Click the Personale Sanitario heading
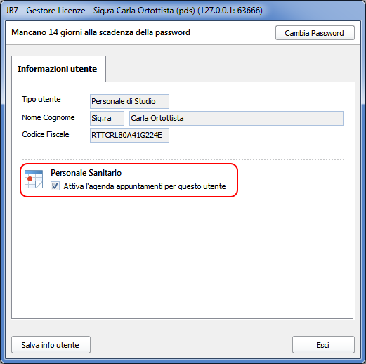The image size is (366, 364). click(x=86, y=173)
